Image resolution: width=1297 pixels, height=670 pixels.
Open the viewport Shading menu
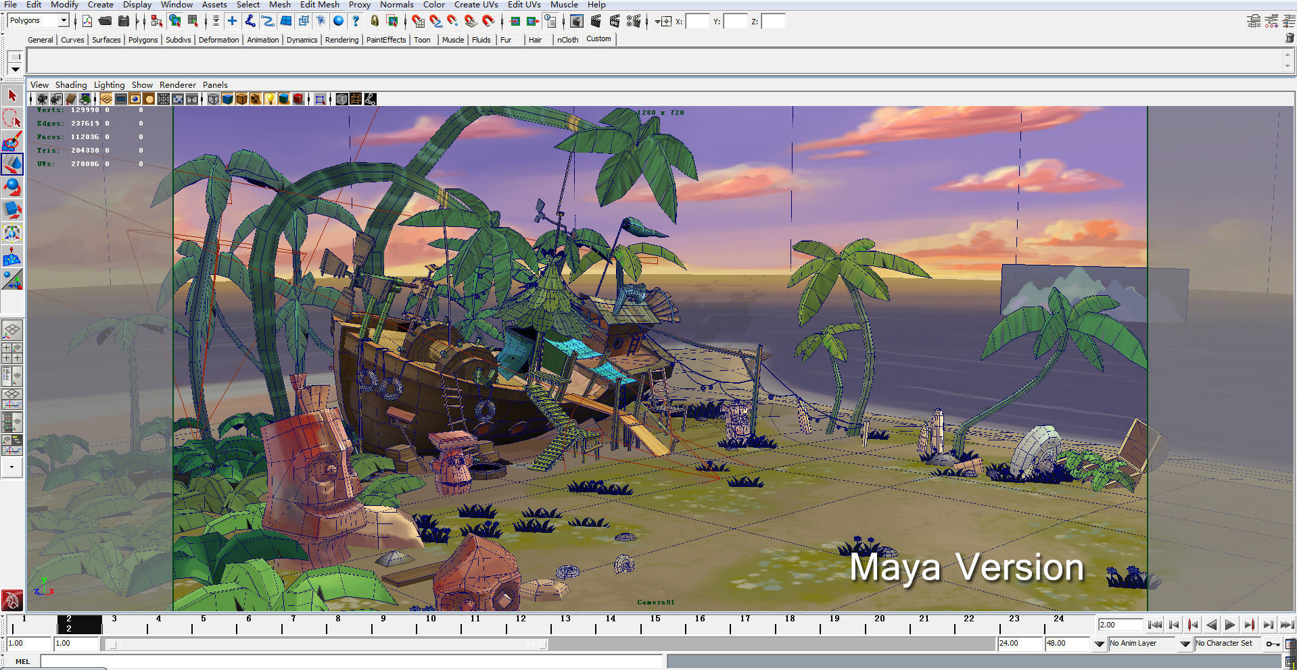[x=71, y=85]
